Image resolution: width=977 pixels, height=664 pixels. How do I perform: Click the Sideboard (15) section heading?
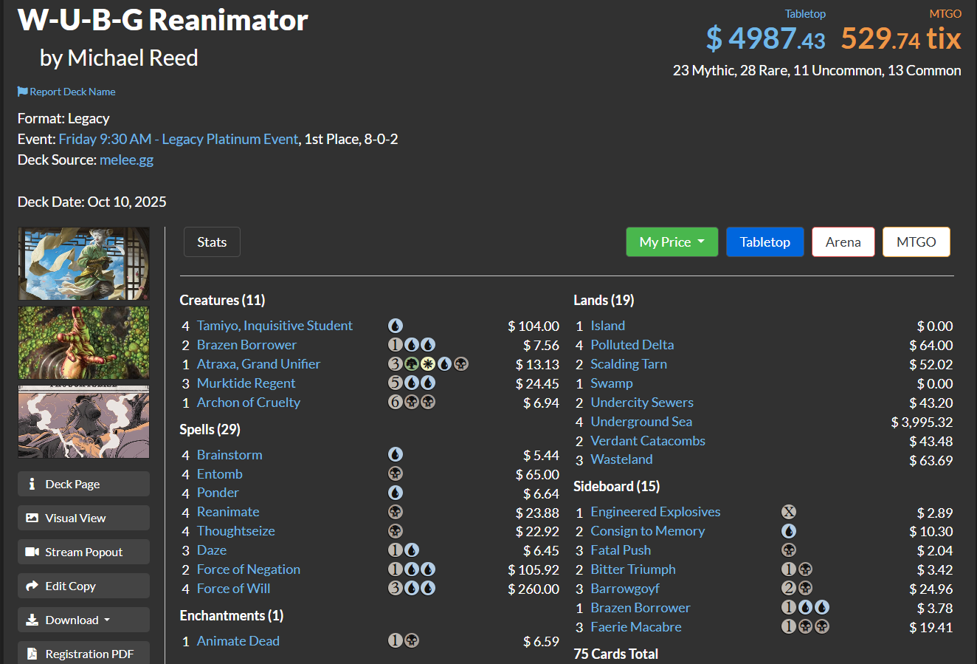[x=617, y=486]
